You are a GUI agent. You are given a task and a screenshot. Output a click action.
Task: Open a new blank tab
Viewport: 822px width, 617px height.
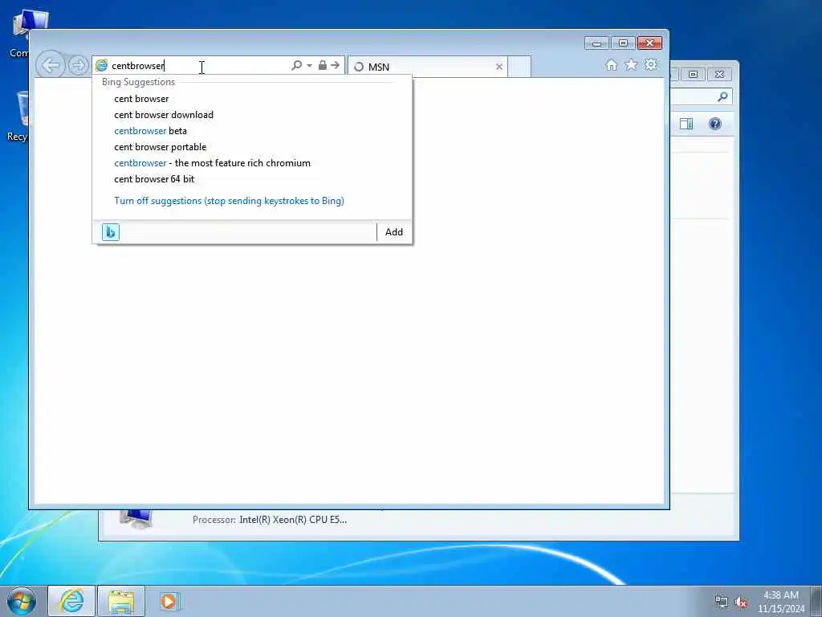coord(519,67)
